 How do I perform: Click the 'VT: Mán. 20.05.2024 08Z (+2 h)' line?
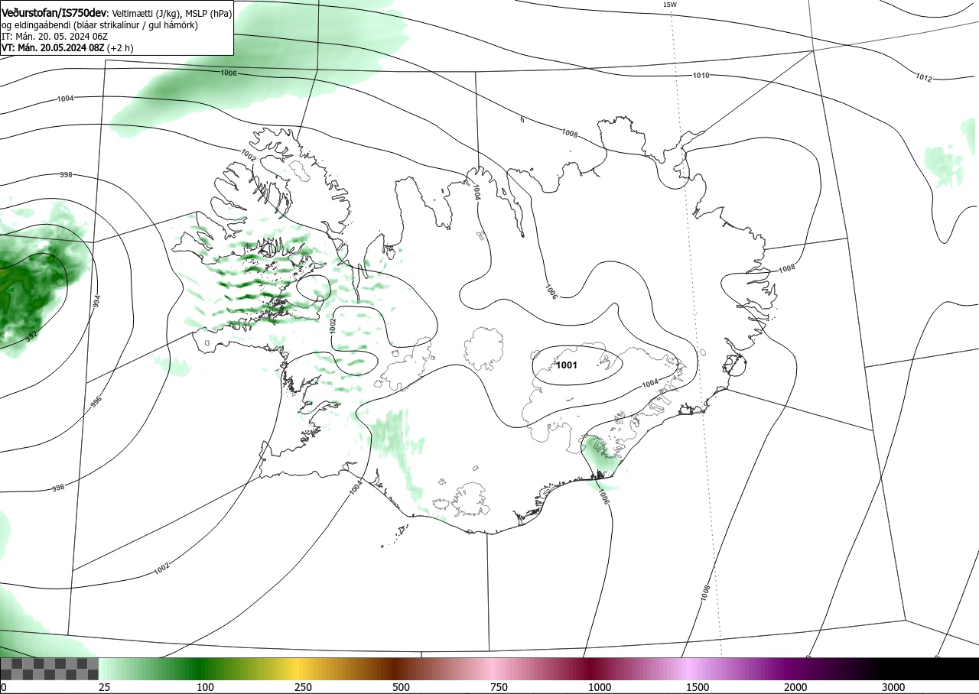pyautogui.click(x=67, y=47)
